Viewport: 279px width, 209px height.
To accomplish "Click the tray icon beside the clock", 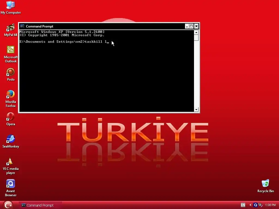I will pos(260,205).
